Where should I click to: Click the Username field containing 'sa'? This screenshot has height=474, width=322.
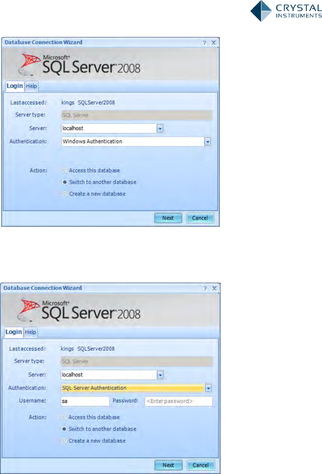click(x=85, y=401)
